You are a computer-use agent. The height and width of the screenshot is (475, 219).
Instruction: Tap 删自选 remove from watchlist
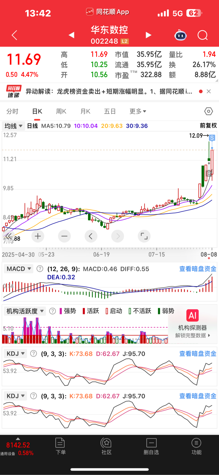coord(151,446)
